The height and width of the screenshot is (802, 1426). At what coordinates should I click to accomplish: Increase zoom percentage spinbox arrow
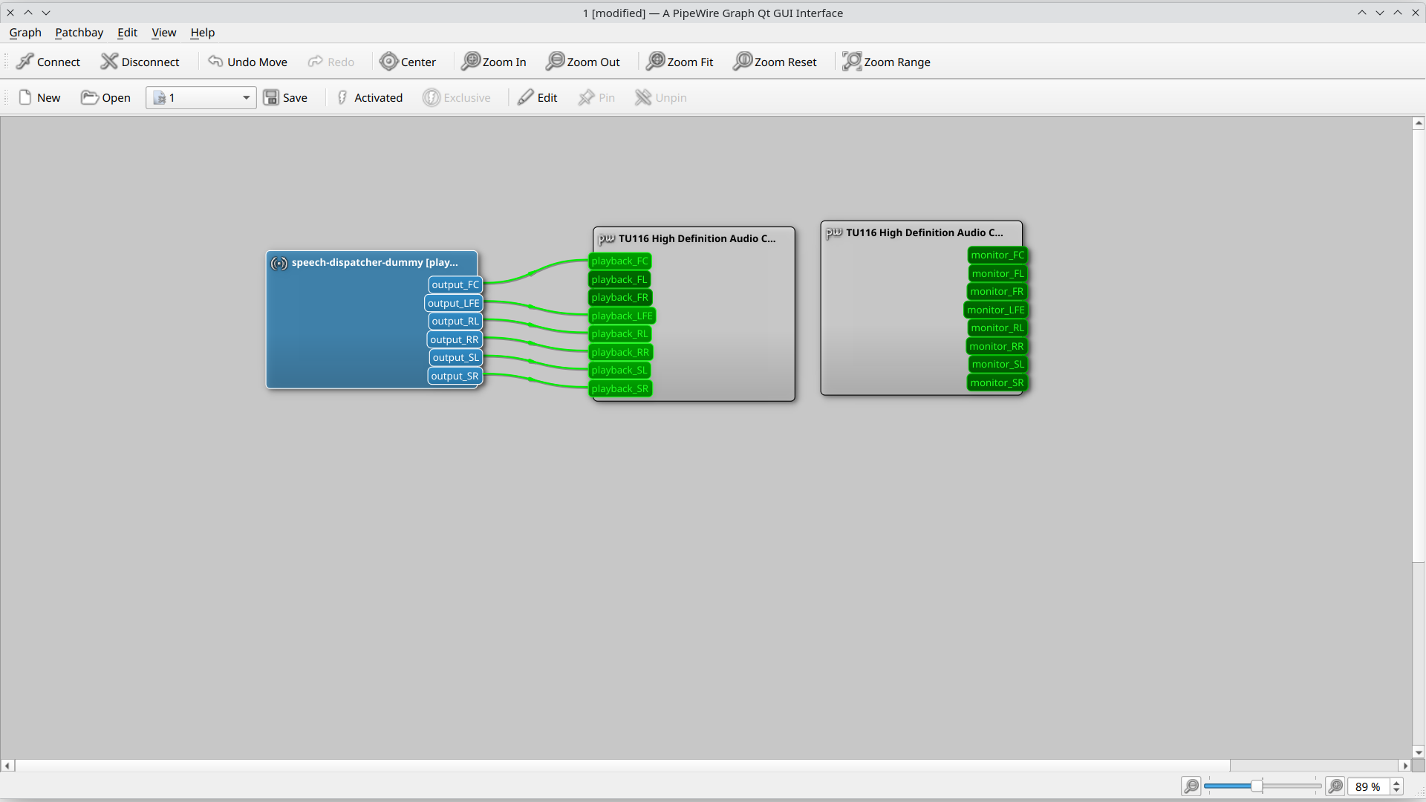(1396, 782)
